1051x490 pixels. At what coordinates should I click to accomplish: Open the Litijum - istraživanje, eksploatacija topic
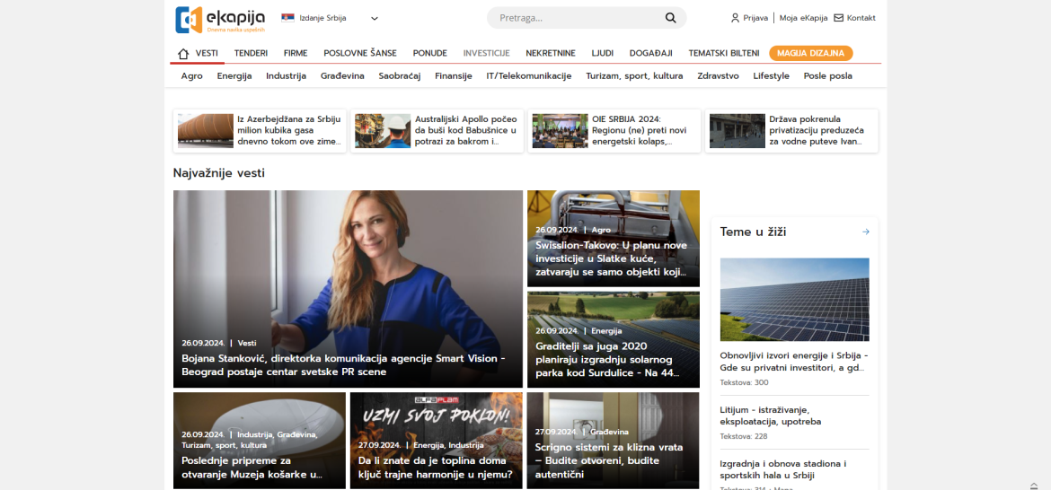771,415
